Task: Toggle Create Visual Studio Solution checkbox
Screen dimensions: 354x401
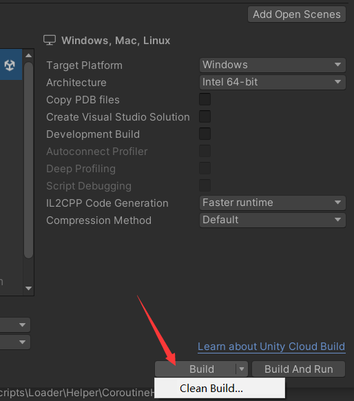Action: tap(205, 116)
